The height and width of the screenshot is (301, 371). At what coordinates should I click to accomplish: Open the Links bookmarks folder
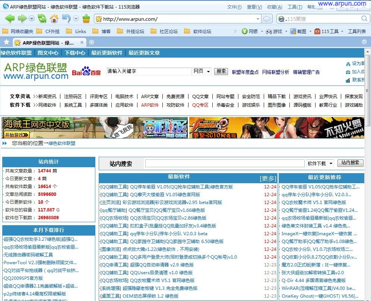click(76, 31)
